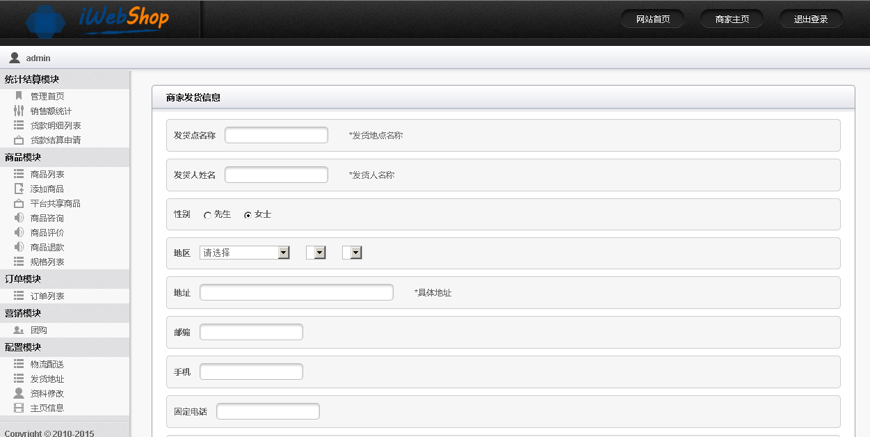The image size is (870, 437).
Task: Click the list icon beside 订单列表
Action: pyautogui.click(x=19, y=296)
